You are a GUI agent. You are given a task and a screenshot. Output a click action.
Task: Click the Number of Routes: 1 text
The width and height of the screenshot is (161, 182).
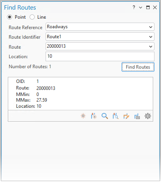click(x=30, y=66)
